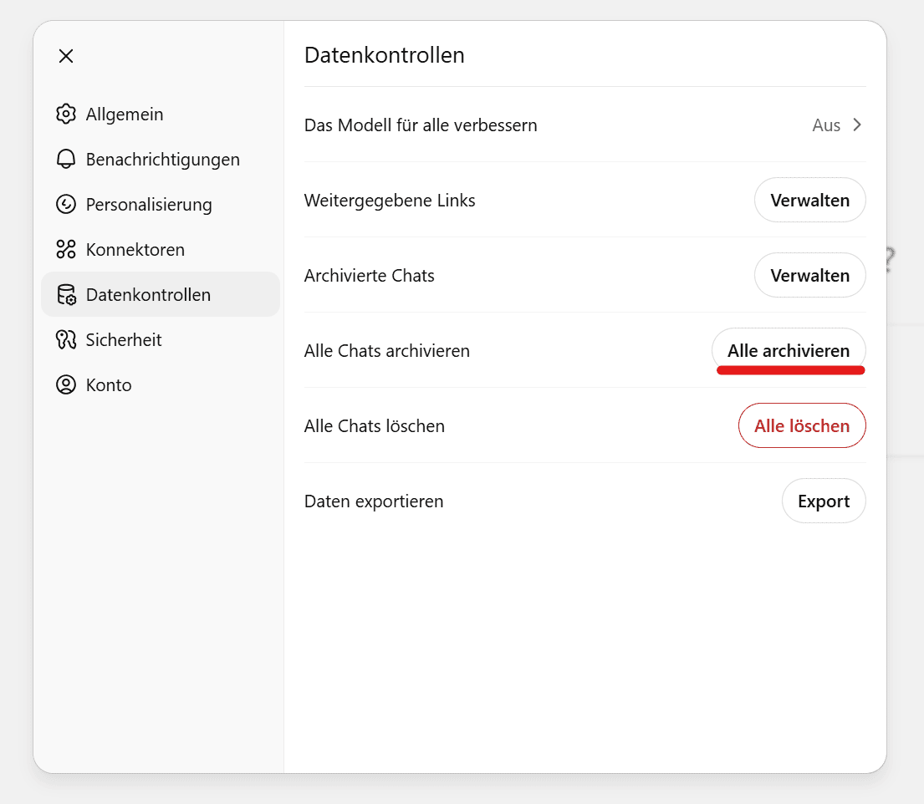Click the key icon beside Sicherheit
924x804 pixels.
coord(66,340)
